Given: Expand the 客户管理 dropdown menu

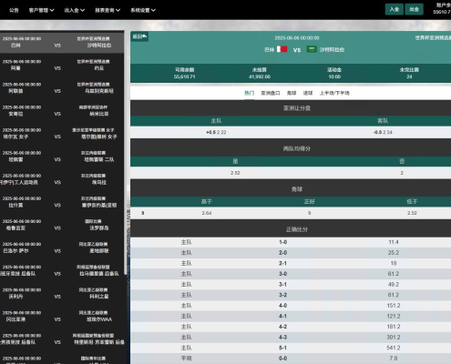Looking at the screenshot, I should [x=41, y=10].
